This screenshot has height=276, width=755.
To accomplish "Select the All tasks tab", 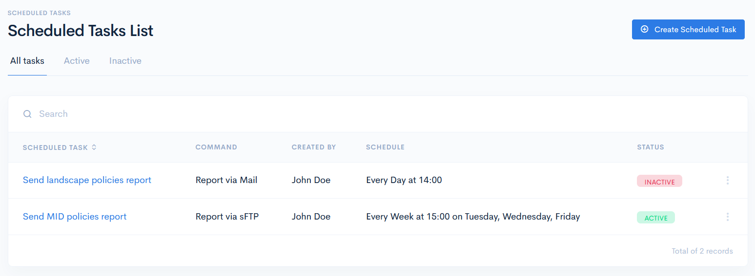I will [x=27, y=61].
